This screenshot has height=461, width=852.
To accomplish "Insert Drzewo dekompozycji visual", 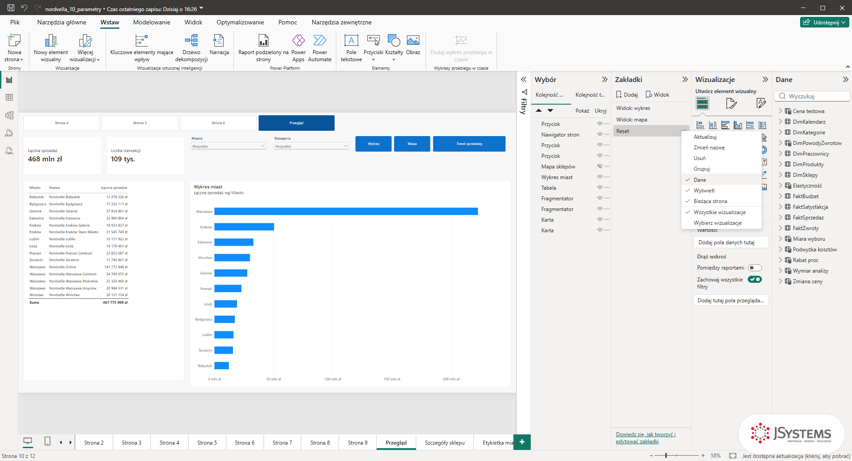I will (x=191, y=41).
